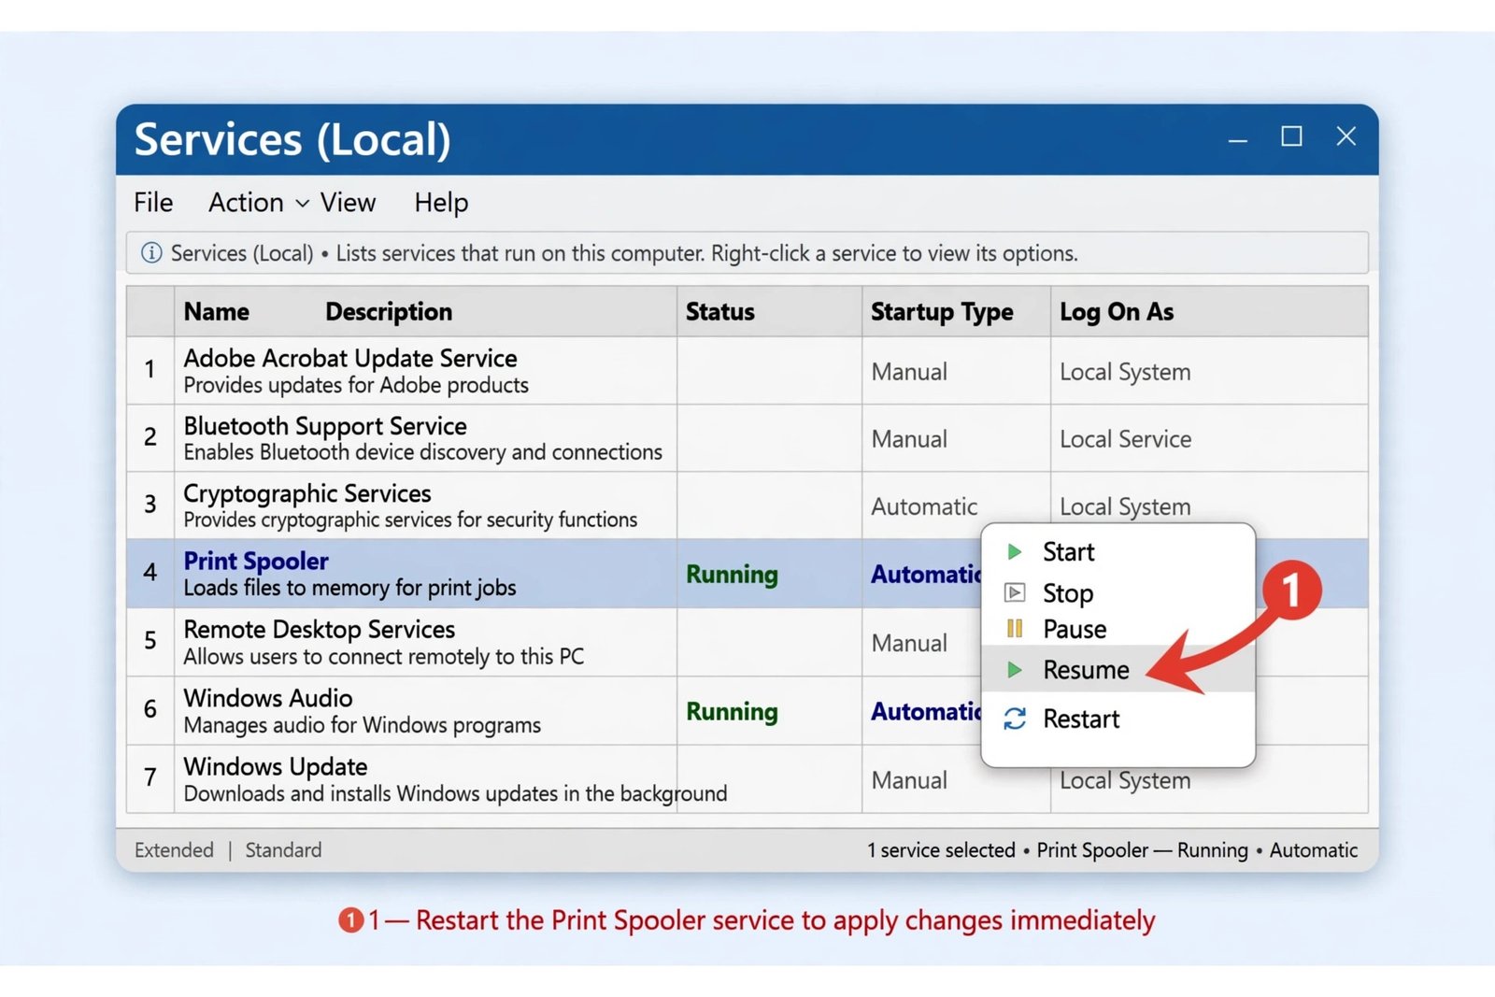Open the View menu
This screenshot has height=997, width=1495.
coord(348,203)
